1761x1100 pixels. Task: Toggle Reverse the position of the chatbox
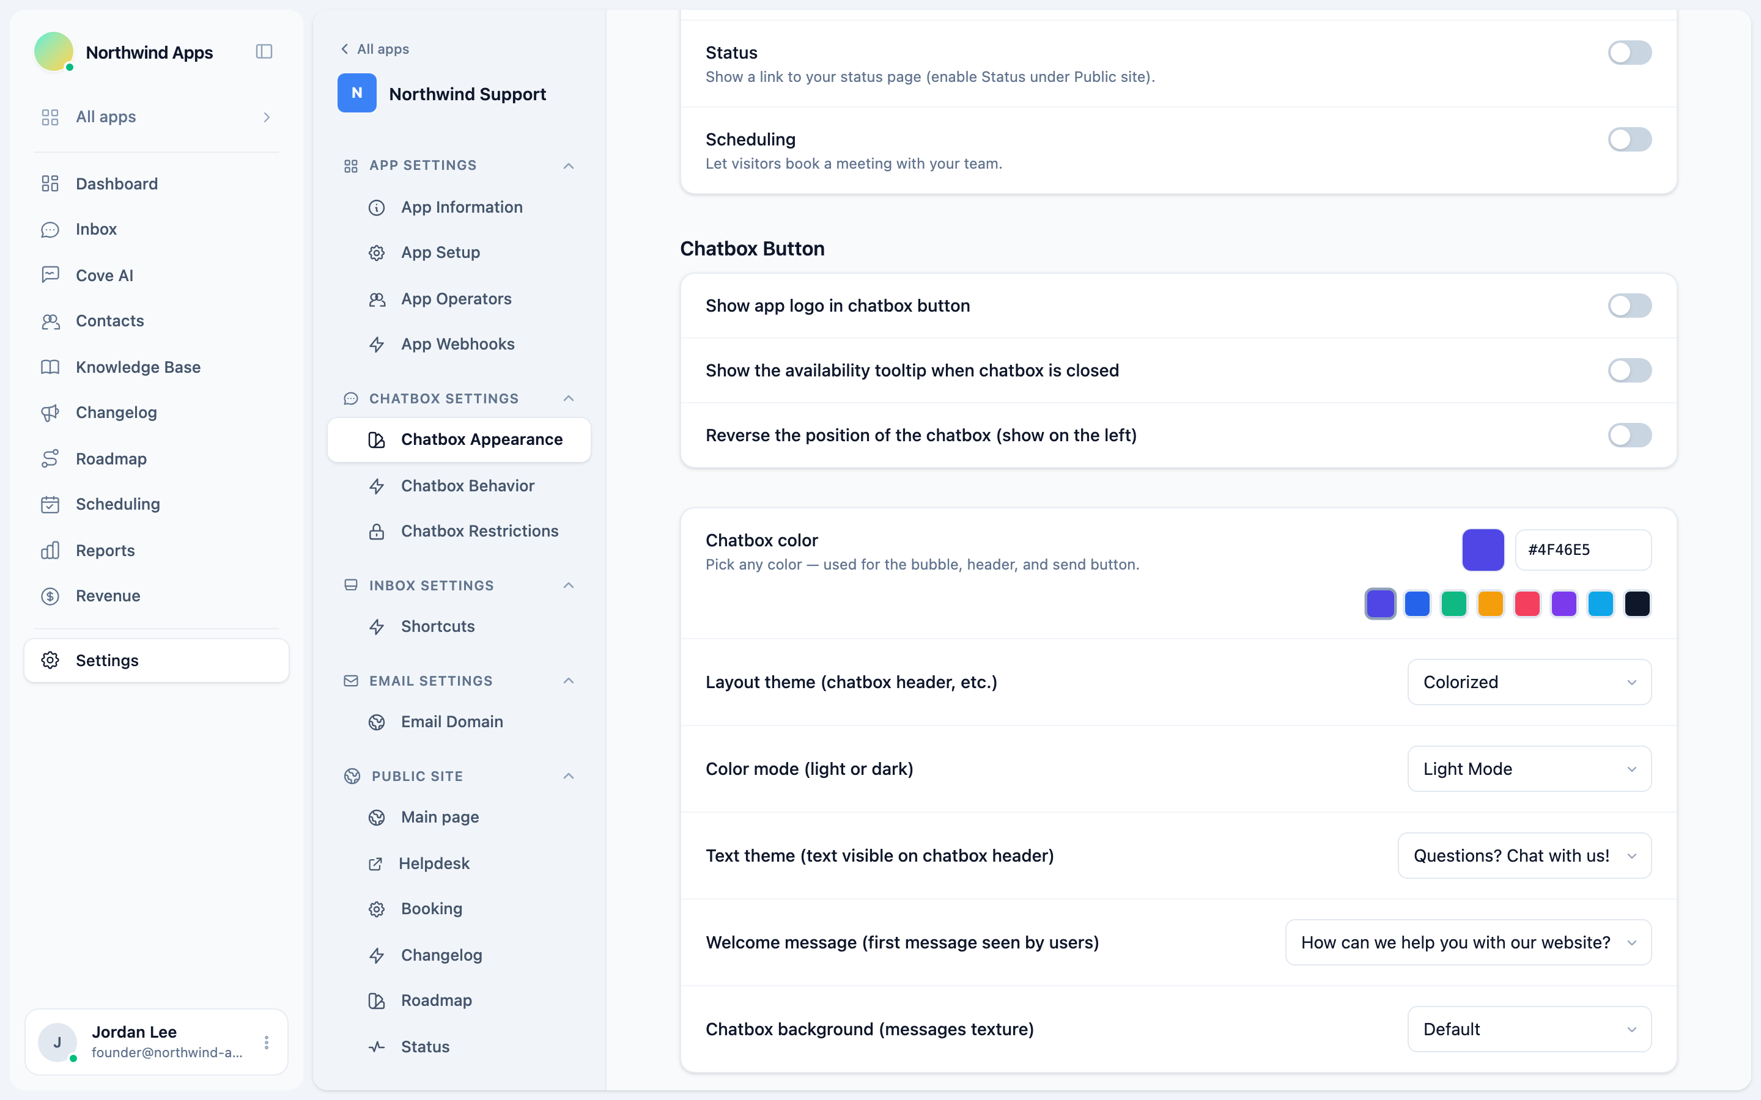pyautogui.click(x=1630, y=435)
